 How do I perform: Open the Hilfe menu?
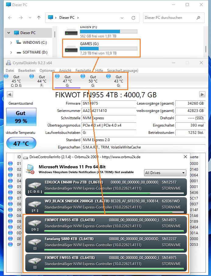tap(99, 71)
